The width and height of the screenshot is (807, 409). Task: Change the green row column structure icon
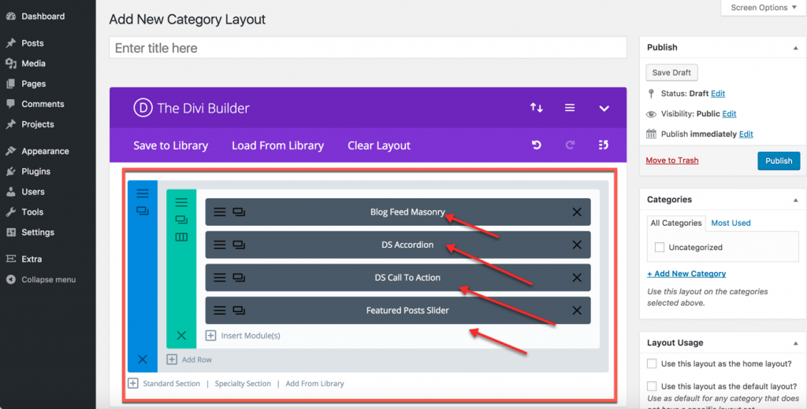tap(181, 238)
